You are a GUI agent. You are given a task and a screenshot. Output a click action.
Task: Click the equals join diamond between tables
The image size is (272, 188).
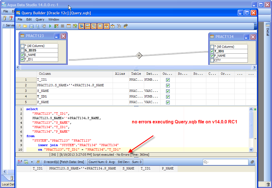pyautogui.click(x=139, y=55)
